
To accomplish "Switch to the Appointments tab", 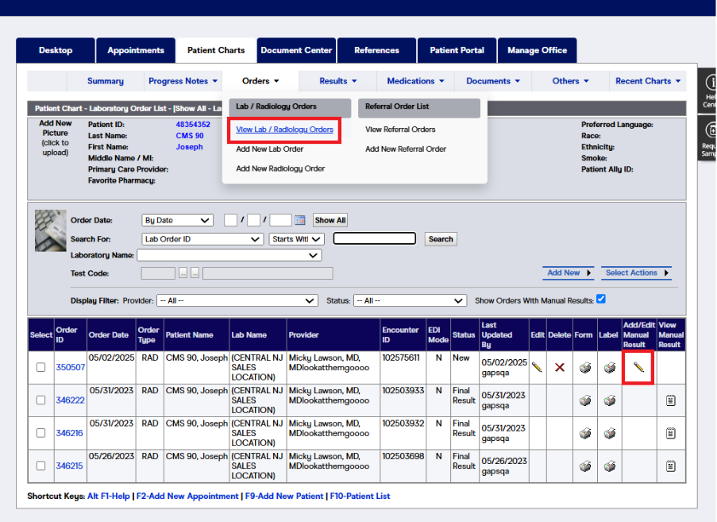I will [x=136, y=50].
